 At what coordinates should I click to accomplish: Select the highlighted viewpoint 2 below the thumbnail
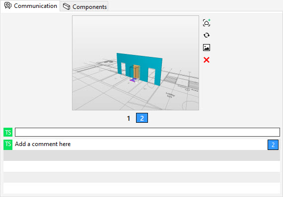[142, 118]
